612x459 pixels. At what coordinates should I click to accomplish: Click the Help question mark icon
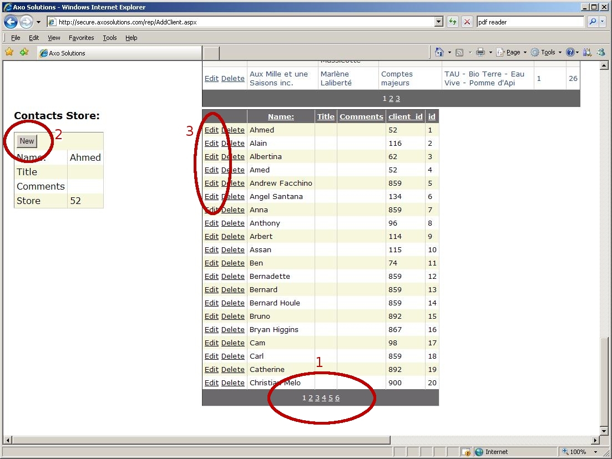[x=570, y=52]
